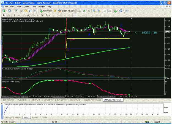Expand the Profiles dropdown arrow

pos(12,11)
